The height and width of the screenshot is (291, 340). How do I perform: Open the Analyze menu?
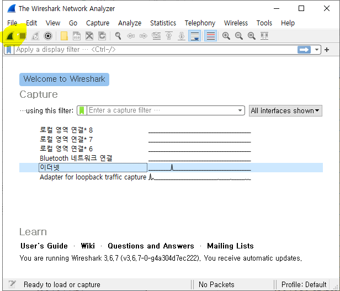[130, 23]
